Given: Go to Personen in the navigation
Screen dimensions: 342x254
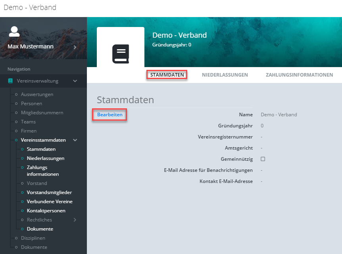Looking at the screenshot, I should tap(31, 104).
